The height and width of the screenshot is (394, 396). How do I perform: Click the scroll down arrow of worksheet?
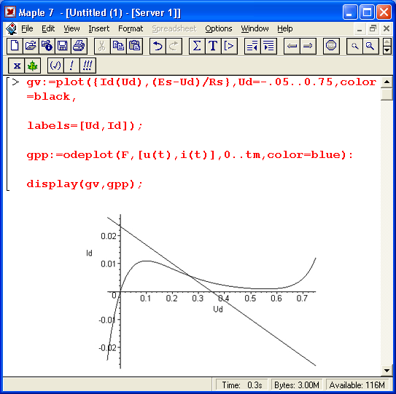(387, 371)
